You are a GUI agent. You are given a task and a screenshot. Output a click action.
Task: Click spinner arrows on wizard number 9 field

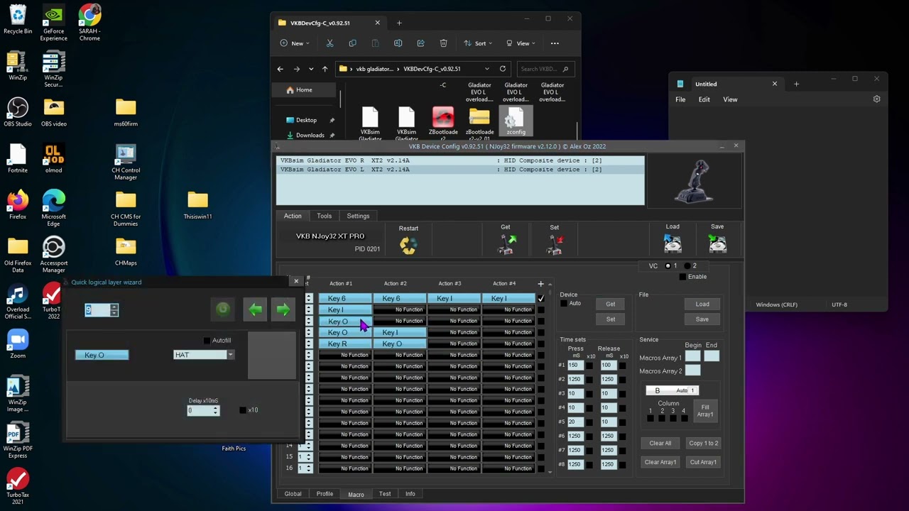pos(114,310)
